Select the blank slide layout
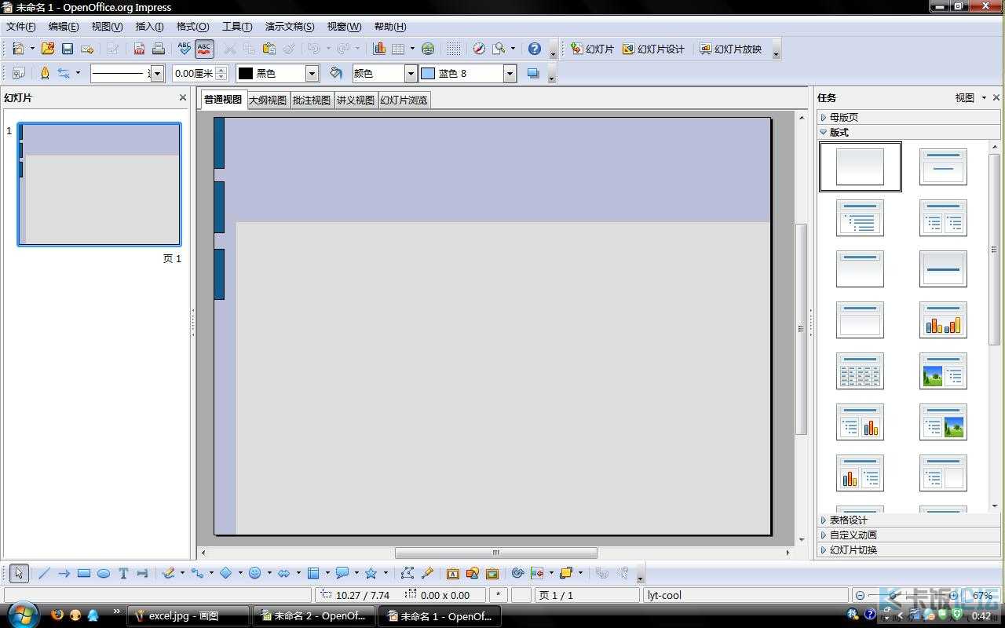Screen dimensions: 1005x628 click(x=860, y=166)
